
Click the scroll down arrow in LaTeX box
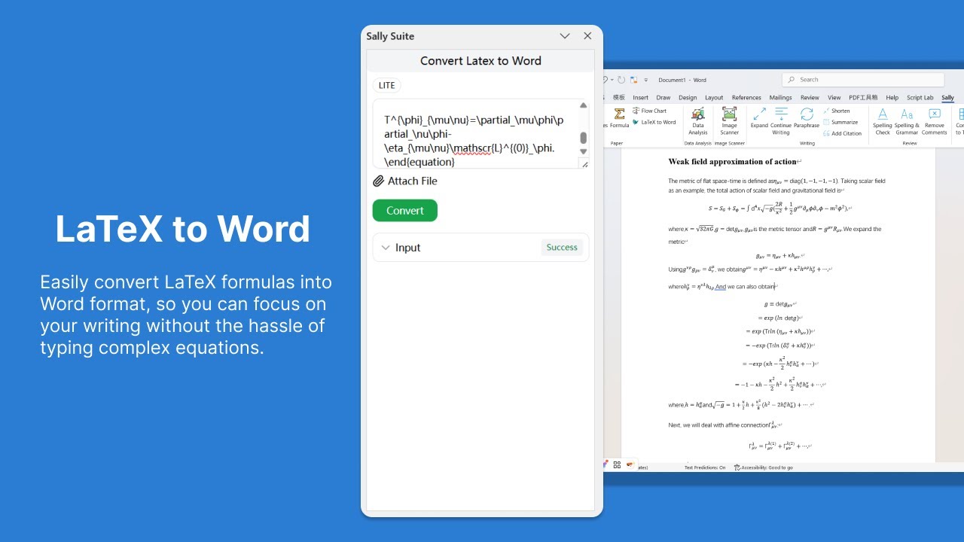[583, 152]
